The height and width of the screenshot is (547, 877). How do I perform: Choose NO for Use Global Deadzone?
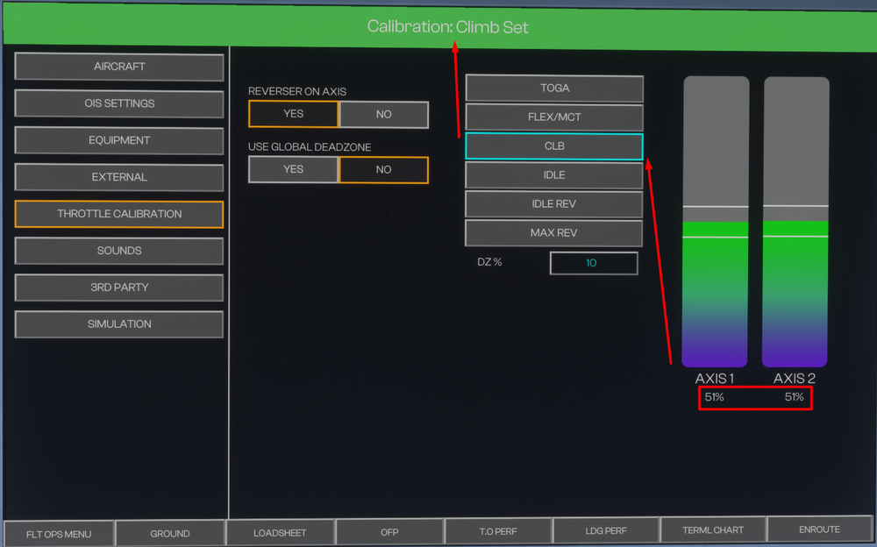[383, 169]
